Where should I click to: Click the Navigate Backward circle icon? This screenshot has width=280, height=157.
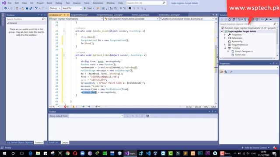click(6, 8)
